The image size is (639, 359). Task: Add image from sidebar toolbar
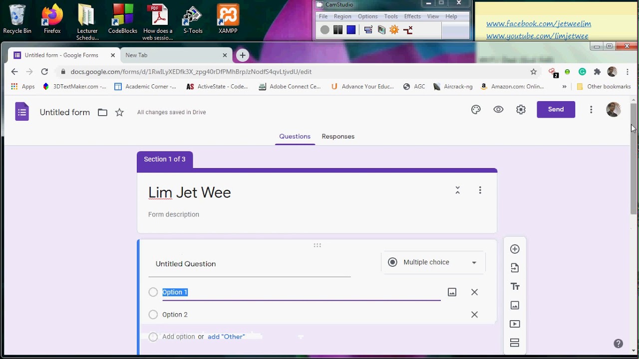pyautogui.click(x=515, y=305)
